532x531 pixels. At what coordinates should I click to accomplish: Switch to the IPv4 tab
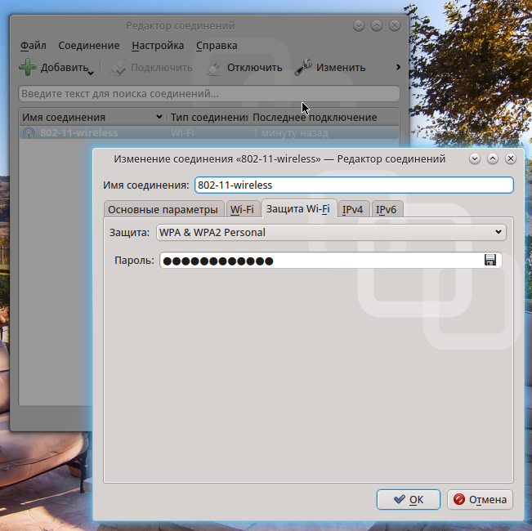tap(352, 209)
